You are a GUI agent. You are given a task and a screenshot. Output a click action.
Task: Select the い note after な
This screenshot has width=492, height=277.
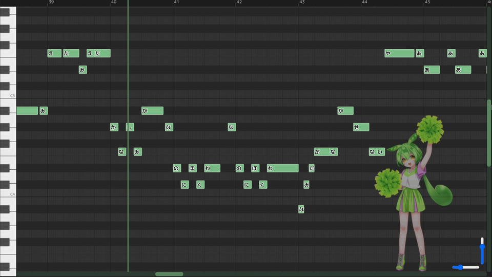click(x=381, y=152)
